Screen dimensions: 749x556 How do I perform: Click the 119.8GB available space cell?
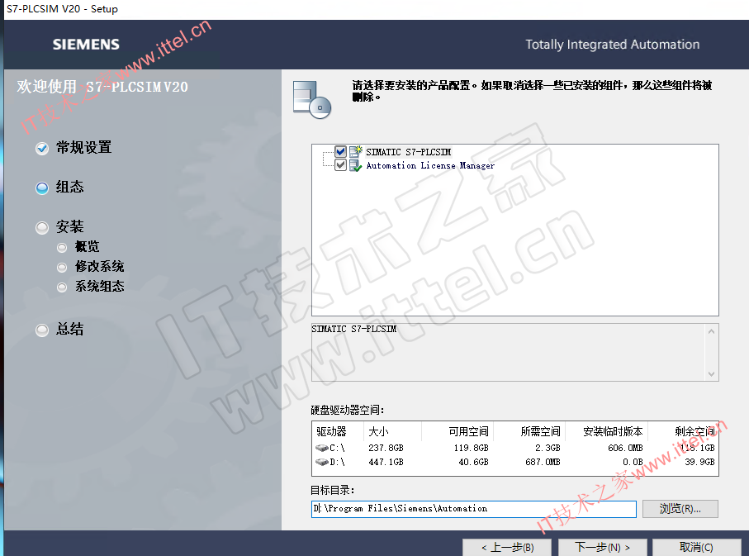(x=471, y=448)
